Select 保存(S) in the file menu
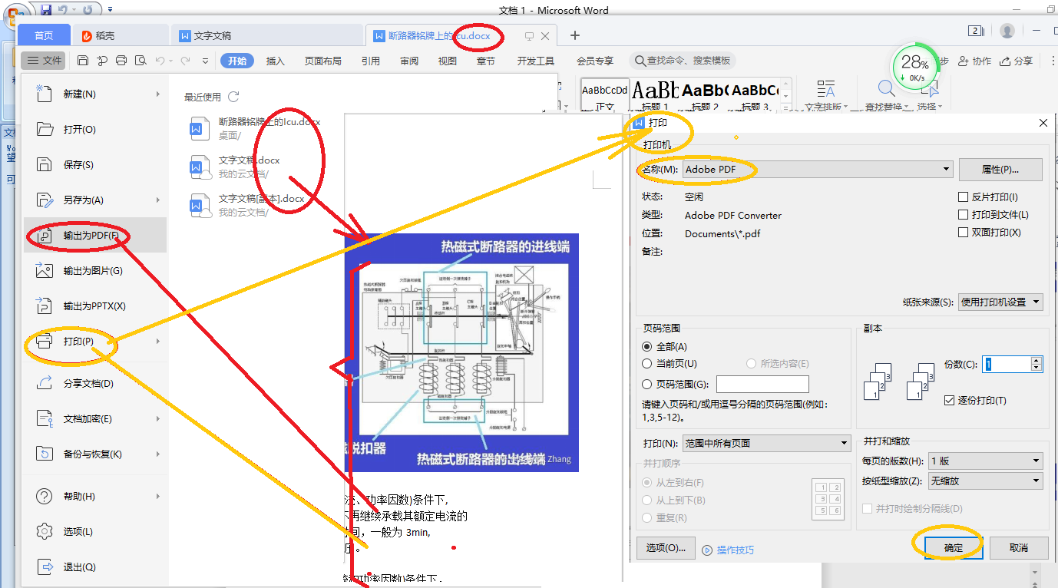Viewport: 1058px width, 588px height. click(x=95, y=164)
